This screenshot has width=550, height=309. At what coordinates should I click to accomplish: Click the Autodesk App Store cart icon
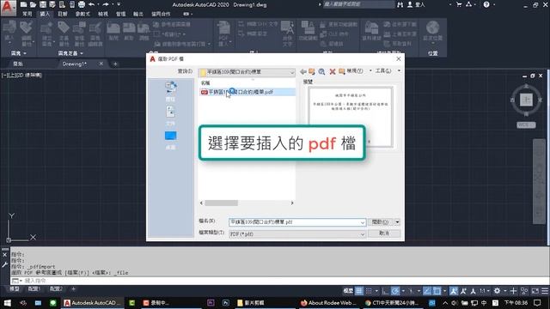tap(459, 4)
